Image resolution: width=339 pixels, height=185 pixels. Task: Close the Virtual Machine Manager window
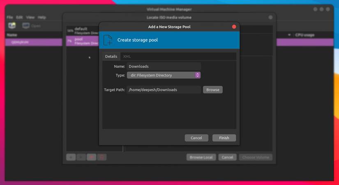328,9
